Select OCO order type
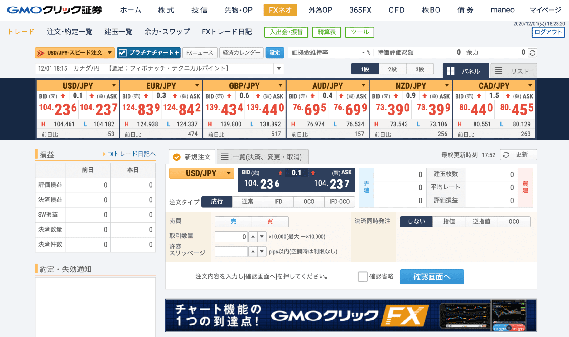The image size is (569, 337). coord(309,202)
